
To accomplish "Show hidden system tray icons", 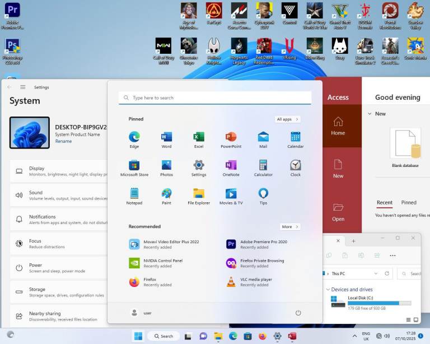I will [354, 336].
